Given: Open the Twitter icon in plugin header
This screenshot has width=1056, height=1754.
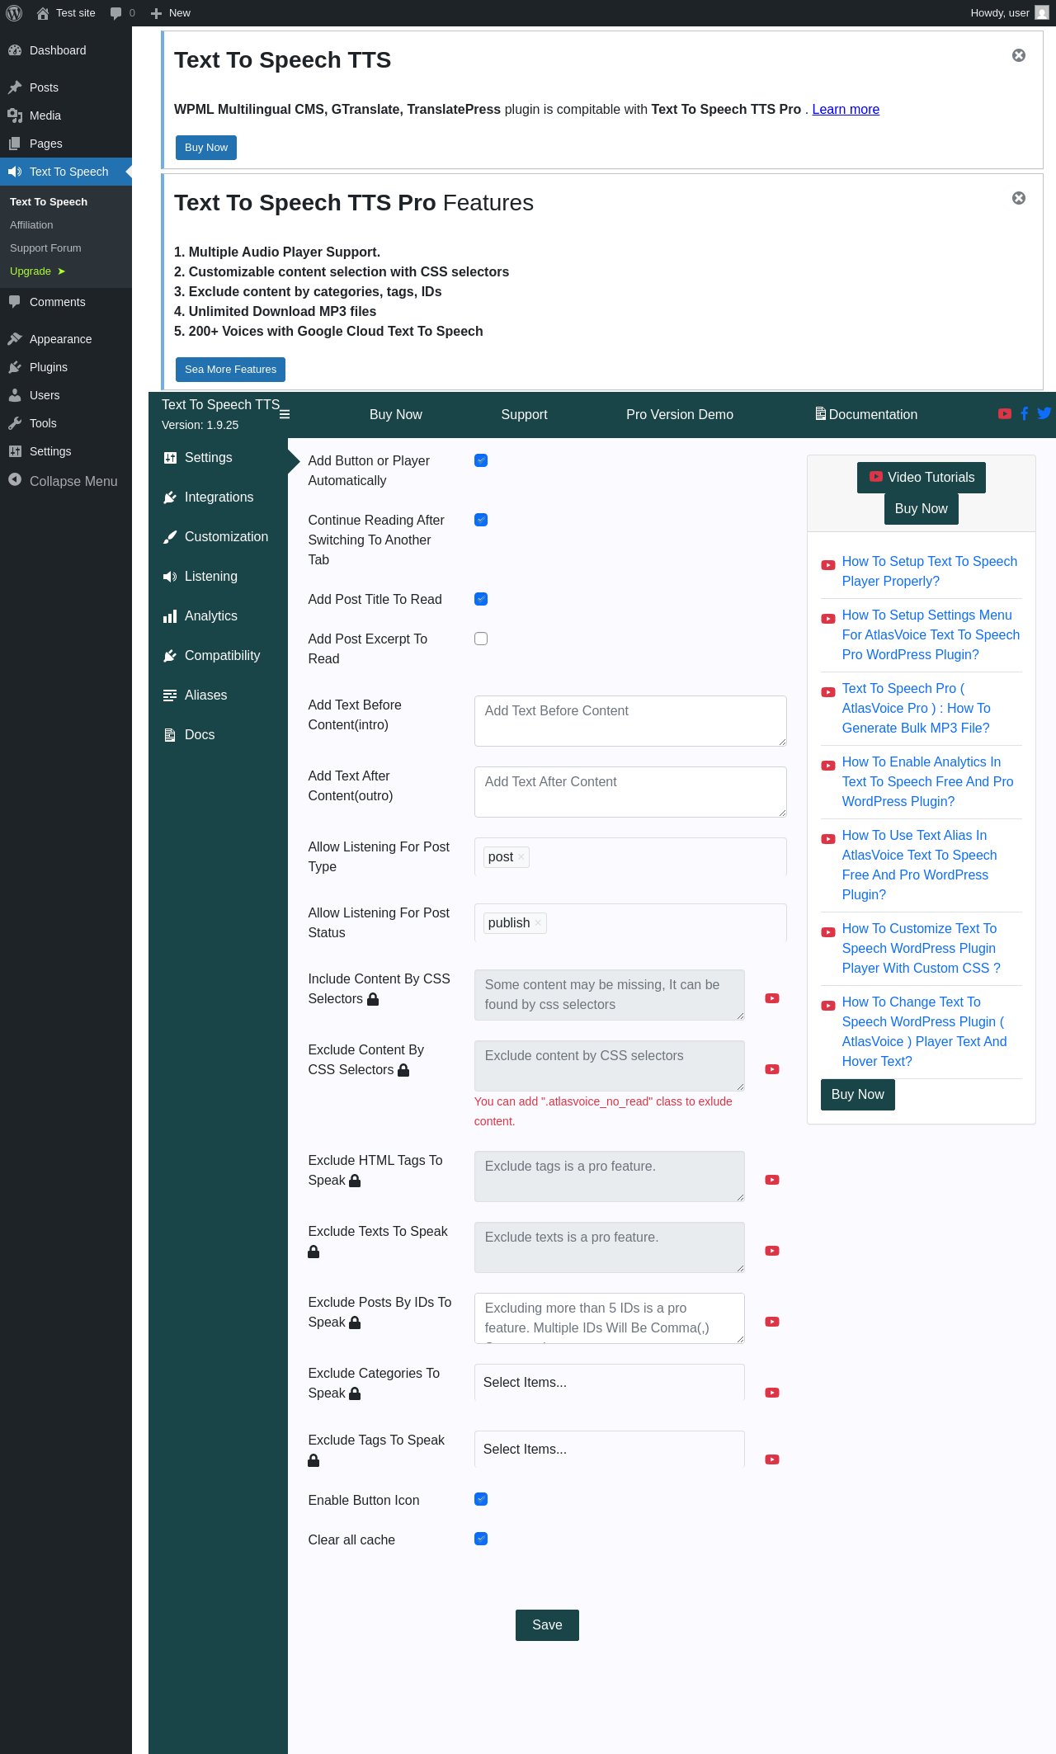Looking at the screenshot, I should (1044, 413).
